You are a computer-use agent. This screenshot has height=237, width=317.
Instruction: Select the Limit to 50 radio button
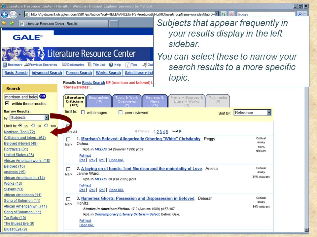[33, 125]
